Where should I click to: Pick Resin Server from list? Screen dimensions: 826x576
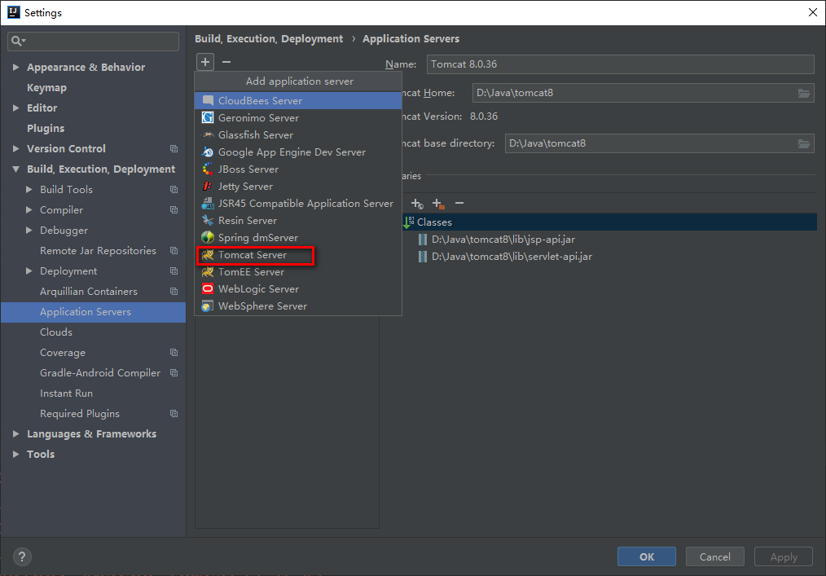point(298,221)
